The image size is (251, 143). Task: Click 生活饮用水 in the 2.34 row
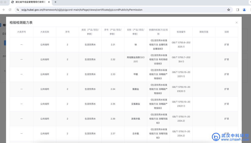[x=90, y=89]
